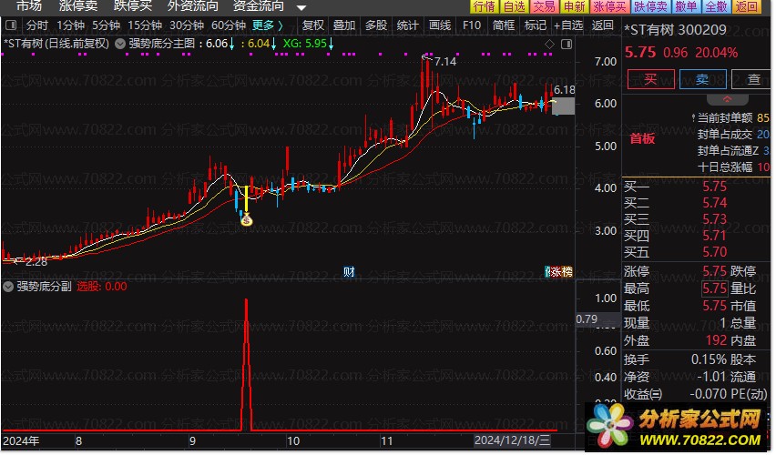Open the 市场 menu
The width and height of the screenshot is (776, 455).
(29, 6)
